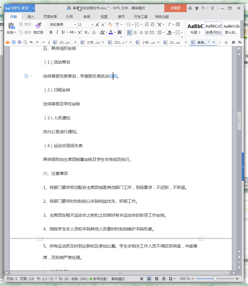This screenshot has height=286, width=248.
Task: Toggle bold formatting
Action: pyautogui.click(x=51, y=32)
